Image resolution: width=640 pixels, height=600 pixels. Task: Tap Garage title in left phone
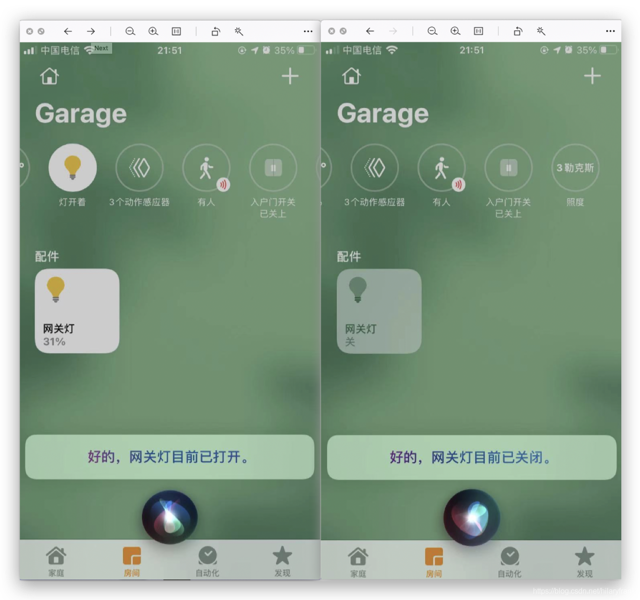pos(81,114)
